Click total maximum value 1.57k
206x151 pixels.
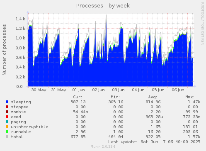(x=194, y=137)
